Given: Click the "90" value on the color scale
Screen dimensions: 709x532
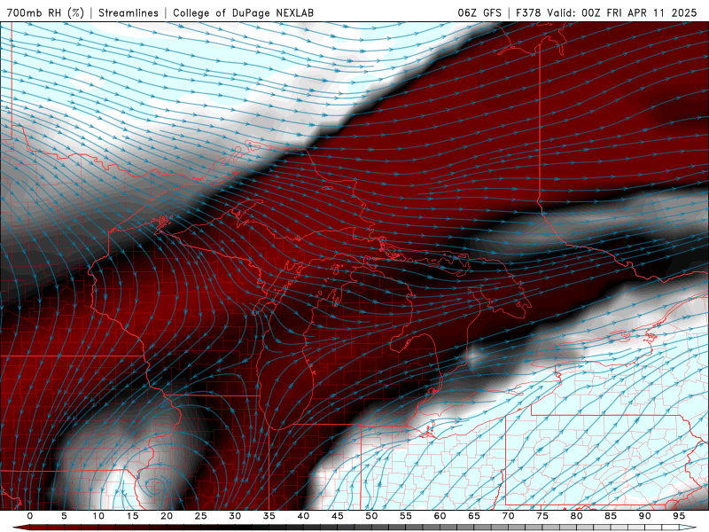Looking at the screenshot, I should [x=644, y=516].
